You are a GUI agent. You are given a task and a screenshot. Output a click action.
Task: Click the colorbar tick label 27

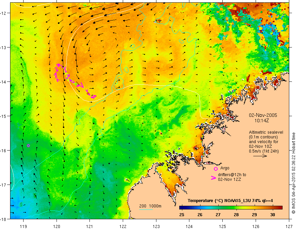pos(218,215)
